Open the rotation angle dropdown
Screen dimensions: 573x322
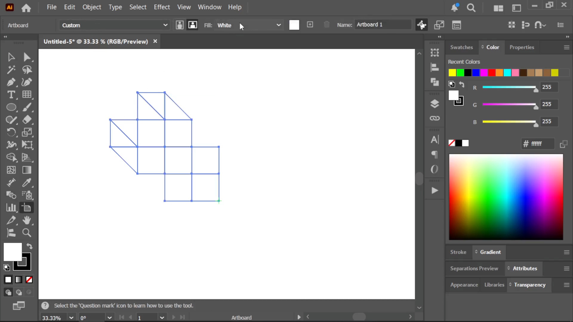(x=110, y=318)
